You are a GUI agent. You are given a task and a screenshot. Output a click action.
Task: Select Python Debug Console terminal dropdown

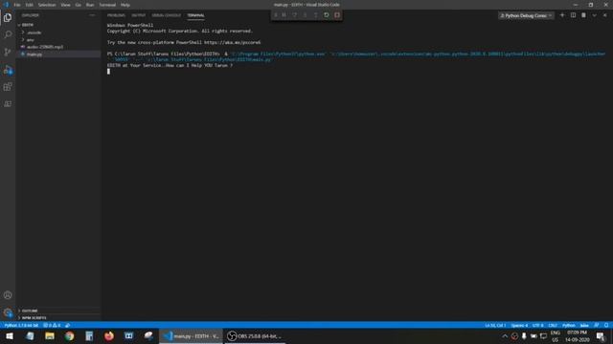tap(526, 15)
